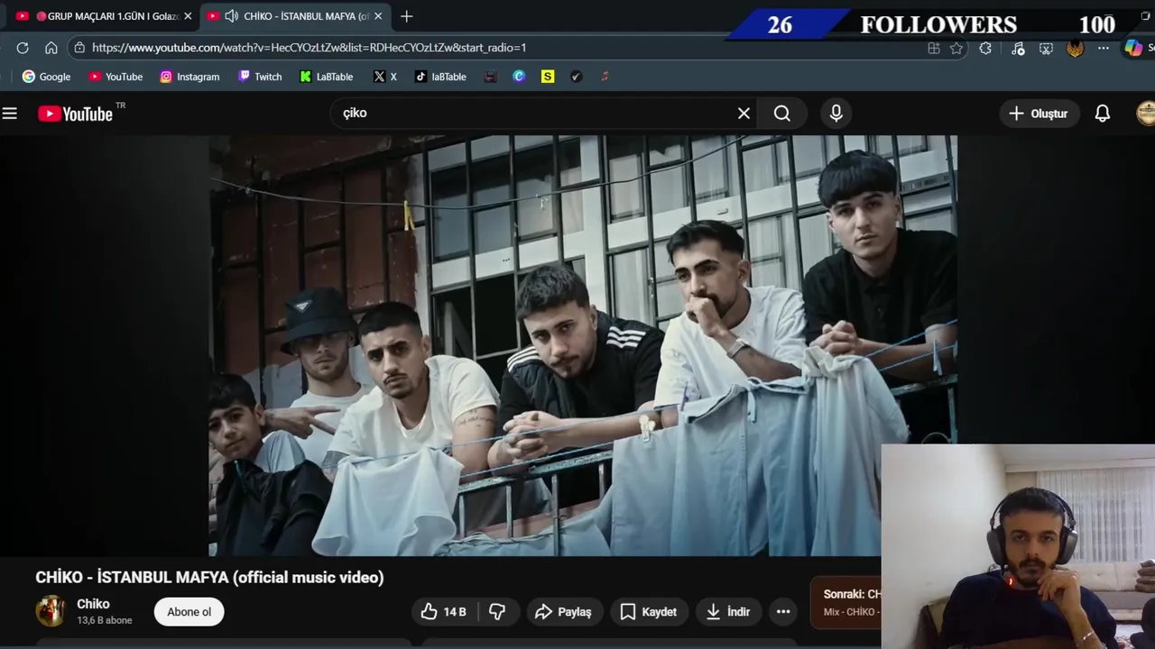View site info lock icon
The image size is (1155, 649).
click(79, 48)
